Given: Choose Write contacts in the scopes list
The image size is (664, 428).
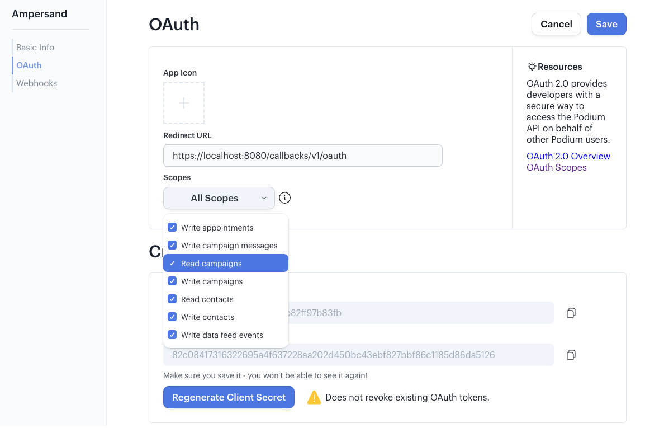Looking at the screenshot, I should pos(226,317).
